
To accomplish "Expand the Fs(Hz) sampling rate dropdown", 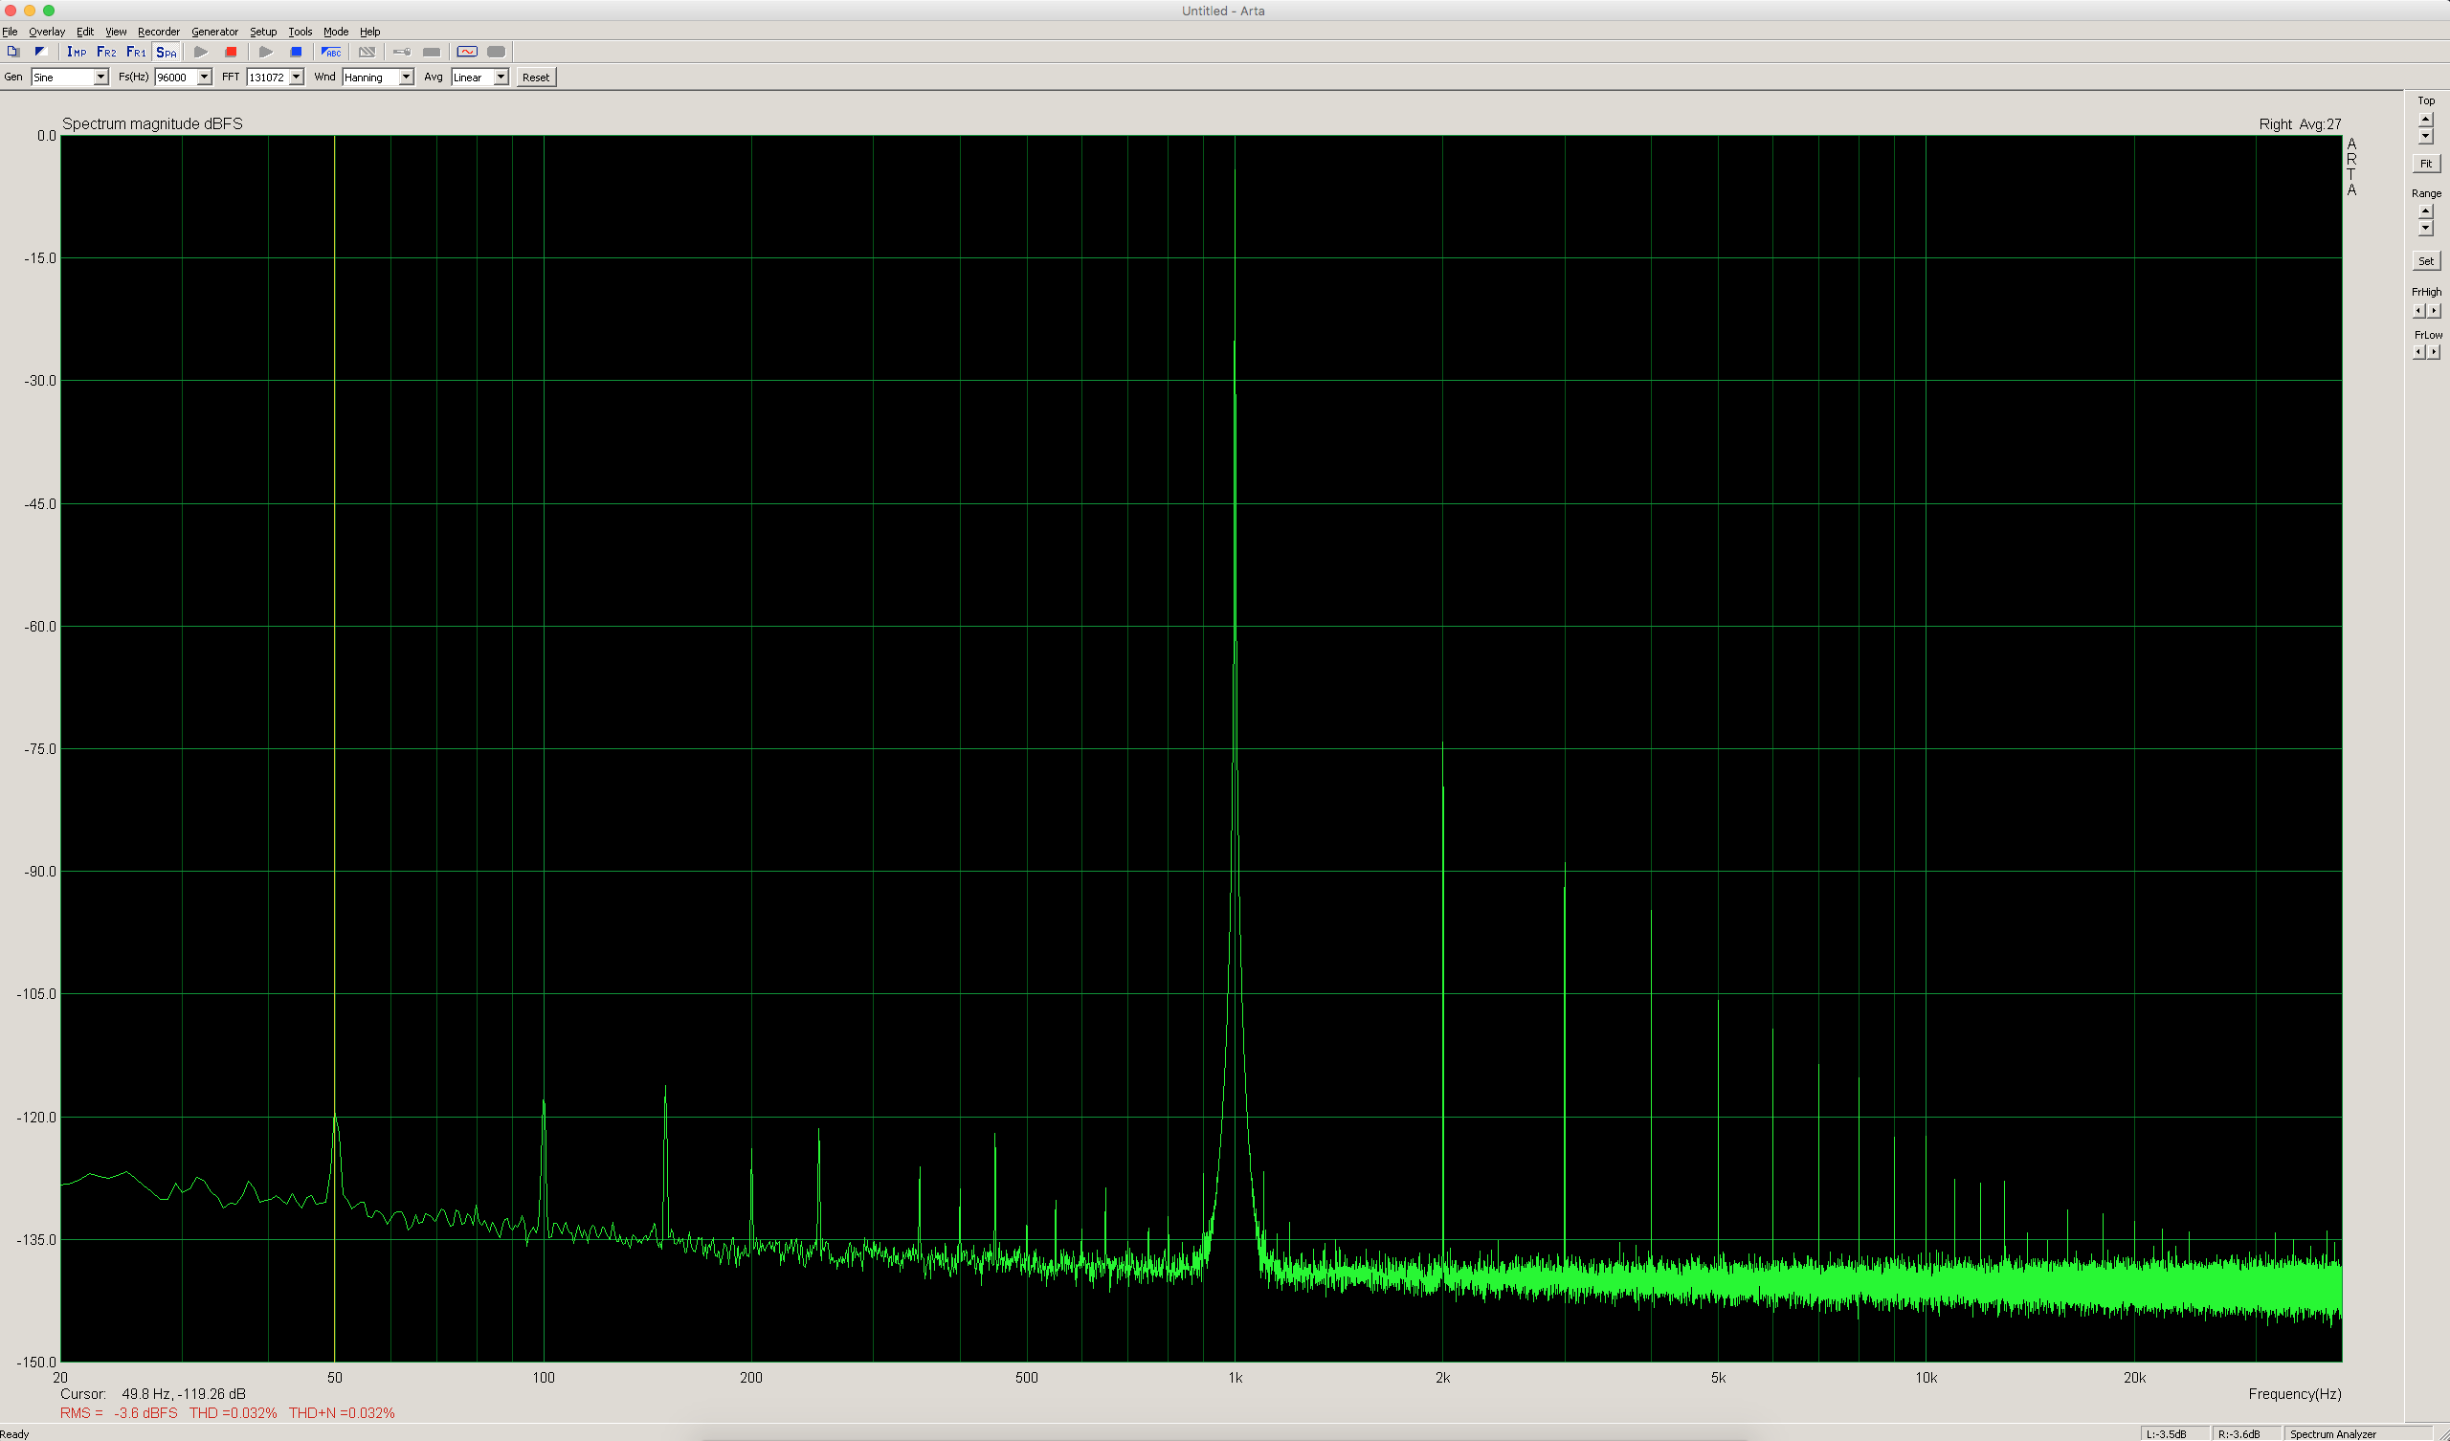I will (204, 78).
